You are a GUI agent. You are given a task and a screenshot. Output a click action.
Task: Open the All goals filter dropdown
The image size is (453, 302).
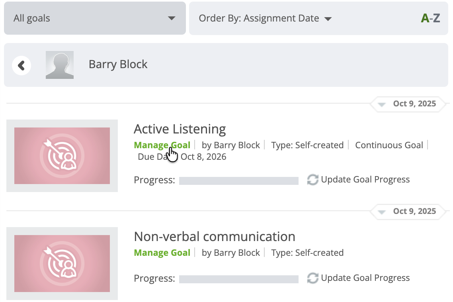click(x=95, y=18)
